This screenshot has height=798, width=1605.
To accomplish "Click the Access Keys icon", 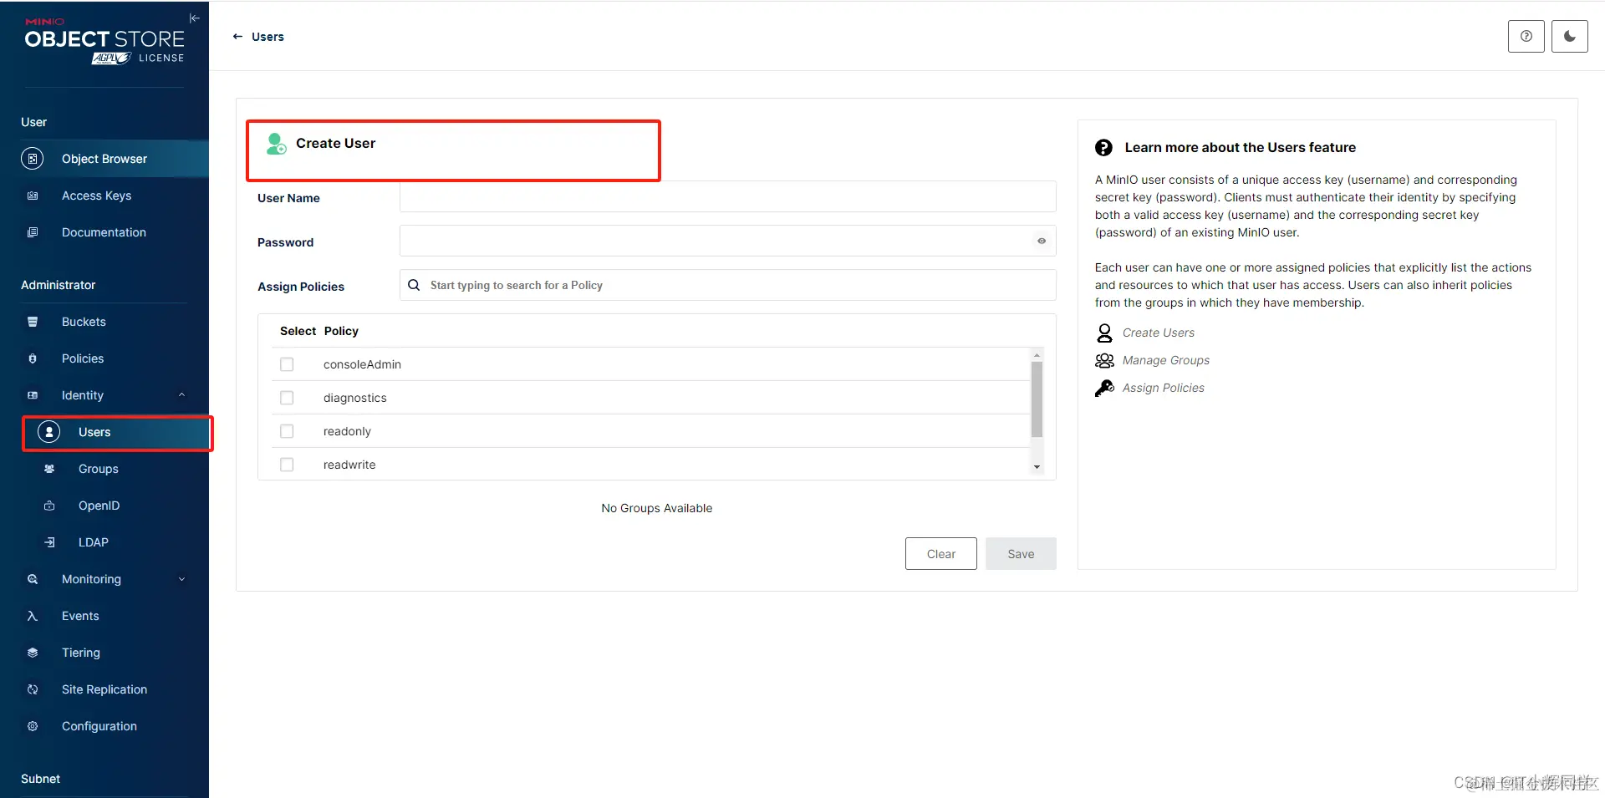I will (x=33, y=196).
